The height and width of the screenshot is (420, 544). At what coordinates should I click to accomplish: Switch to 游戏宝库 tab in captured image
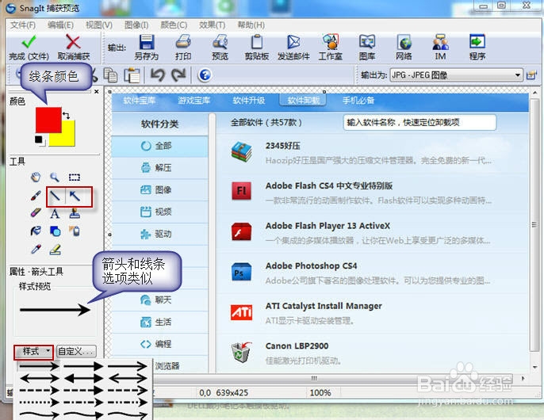click(194, 101)
